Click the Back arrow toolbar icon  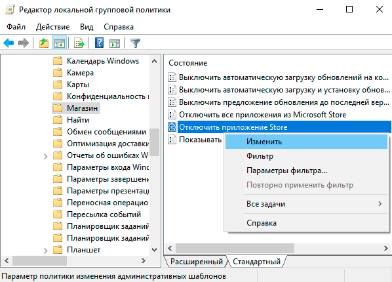coord(9,43)
